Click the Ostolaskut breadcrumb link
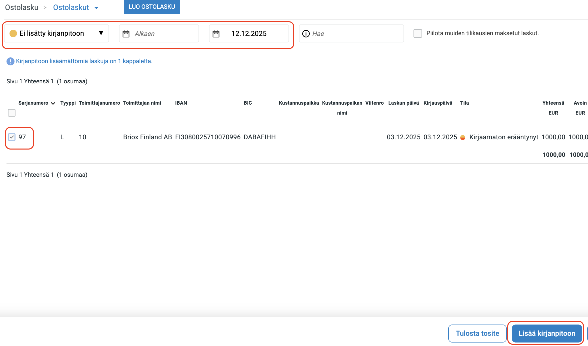Viewport: 588px width, 346px height. [x=71, y=7]
